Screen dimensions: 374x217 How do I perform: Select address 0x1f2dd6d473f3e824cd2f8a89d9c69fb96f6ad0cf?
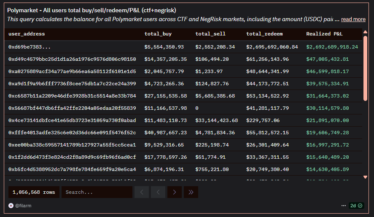(72, 157)
